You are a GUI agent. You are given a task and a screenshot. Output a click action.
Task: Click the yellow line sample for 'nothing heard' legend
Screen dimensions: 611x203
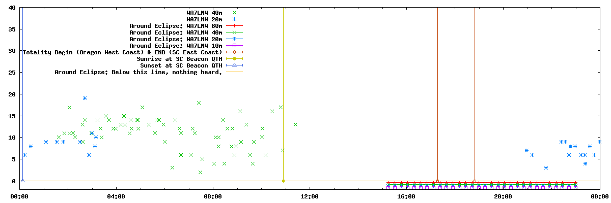tap(234, 72)
